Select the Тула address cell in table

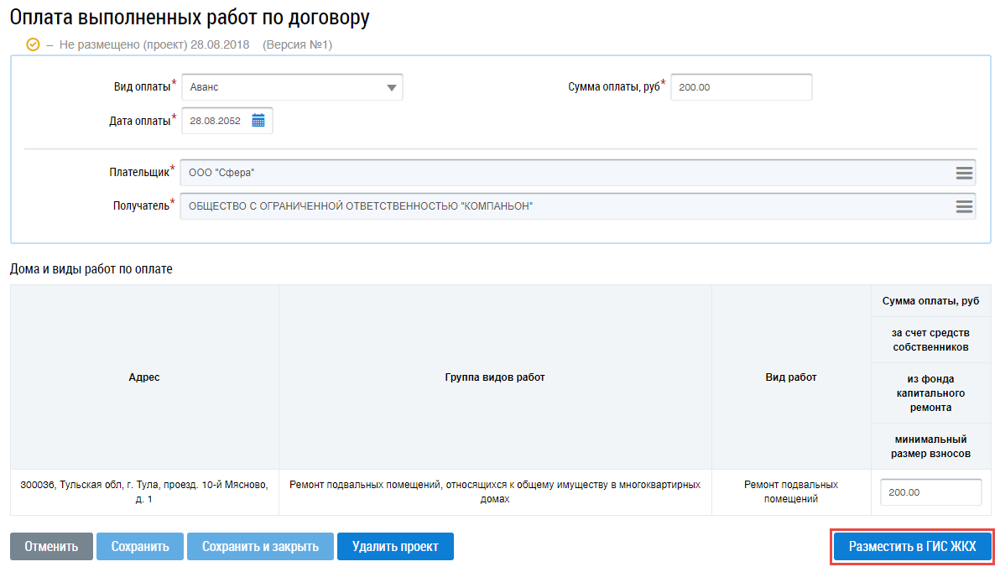144,491
